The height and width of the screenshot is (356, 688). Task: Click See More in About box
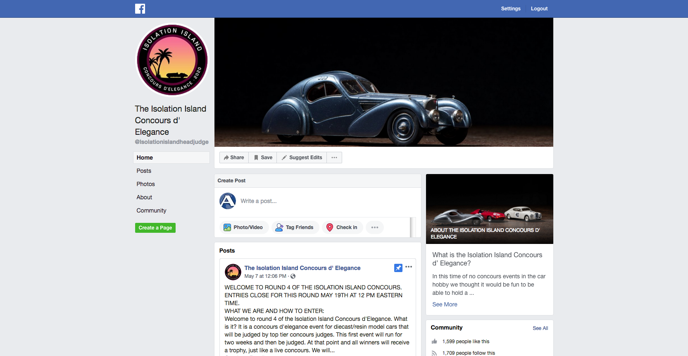pyautogui.click(x=445, y=304)
